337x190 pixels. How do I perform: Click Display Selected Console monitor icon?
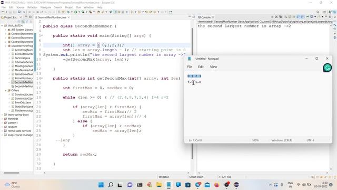(x=312, y=17)
